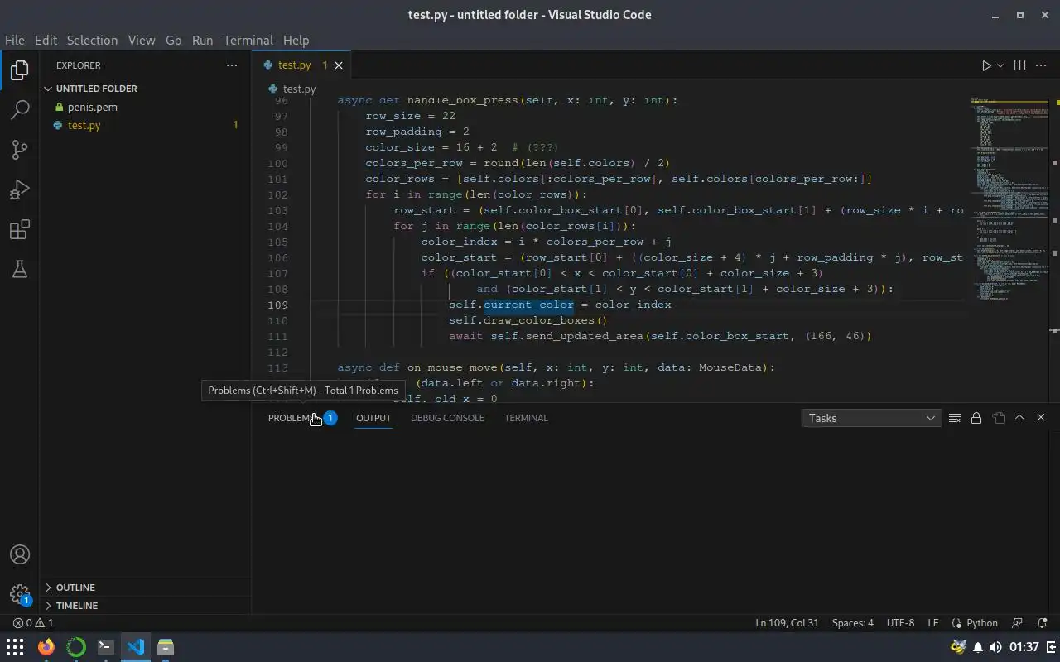Open Run and Debug view icon

[20, 189]
